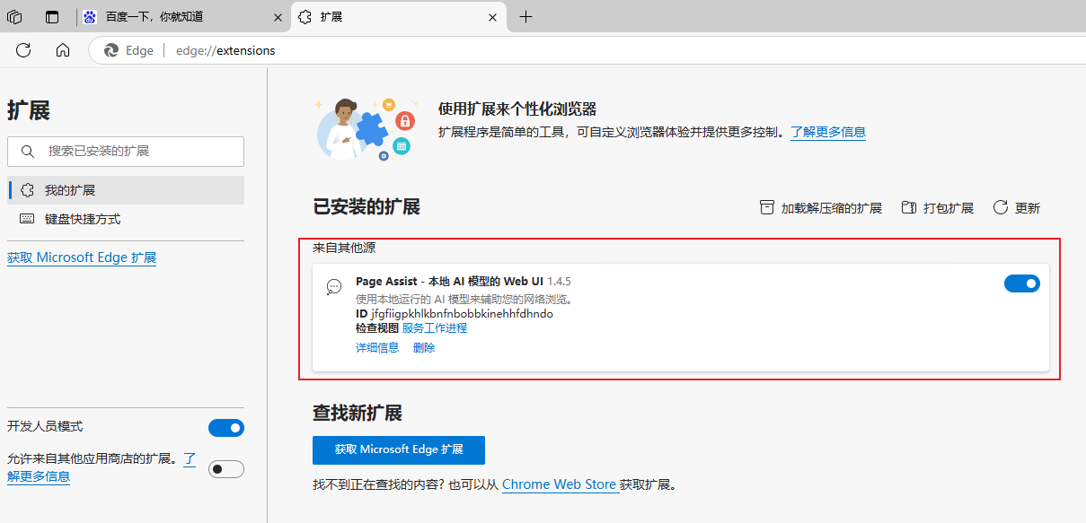
Task: Open the workspaces icon in title bar
Action: (x=14, y=17)
